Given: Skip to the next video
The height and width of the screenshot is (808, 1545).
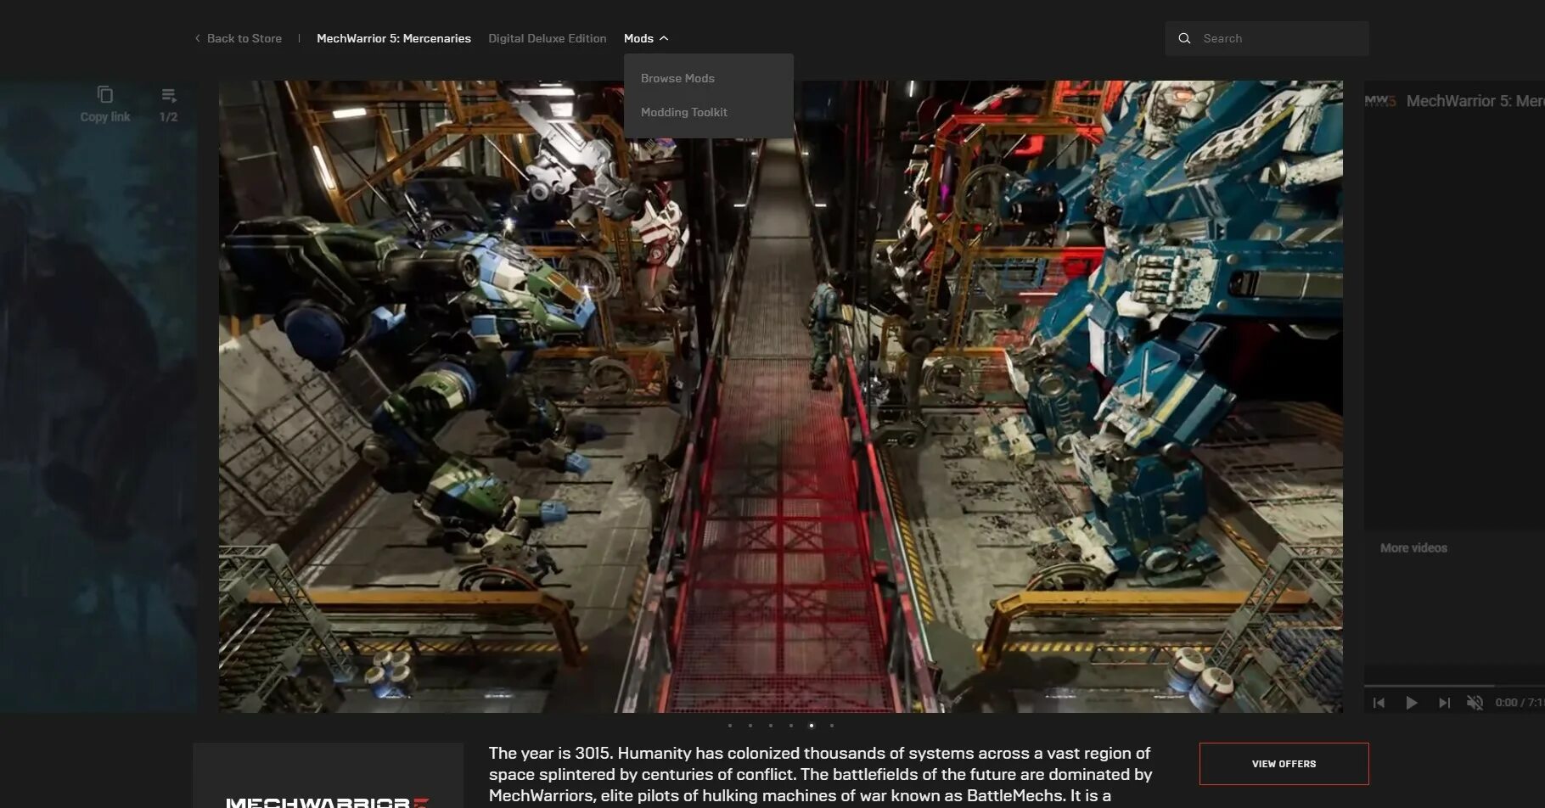Looking at the screenshot, I should click(1444, 703).
